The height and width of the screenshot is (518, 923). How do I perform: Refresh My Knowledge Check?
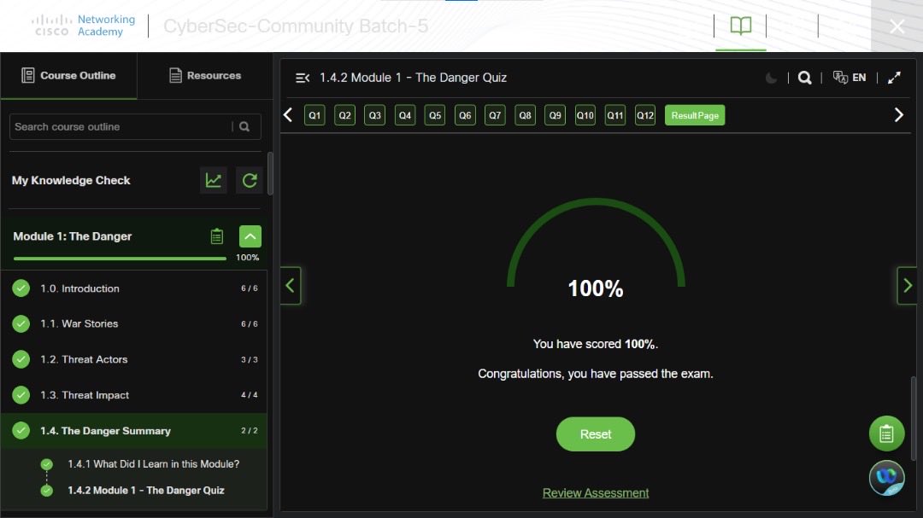[249, 180]
